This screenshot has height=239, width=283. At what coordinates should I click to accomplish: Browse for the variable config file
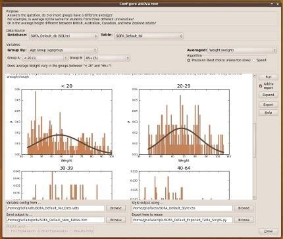point(116,208)
